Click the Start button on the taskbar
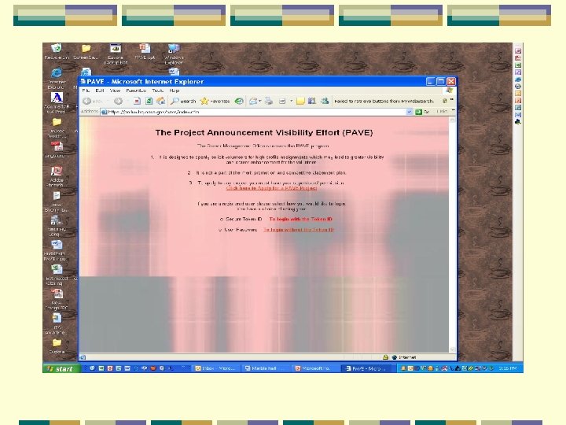 61,368
